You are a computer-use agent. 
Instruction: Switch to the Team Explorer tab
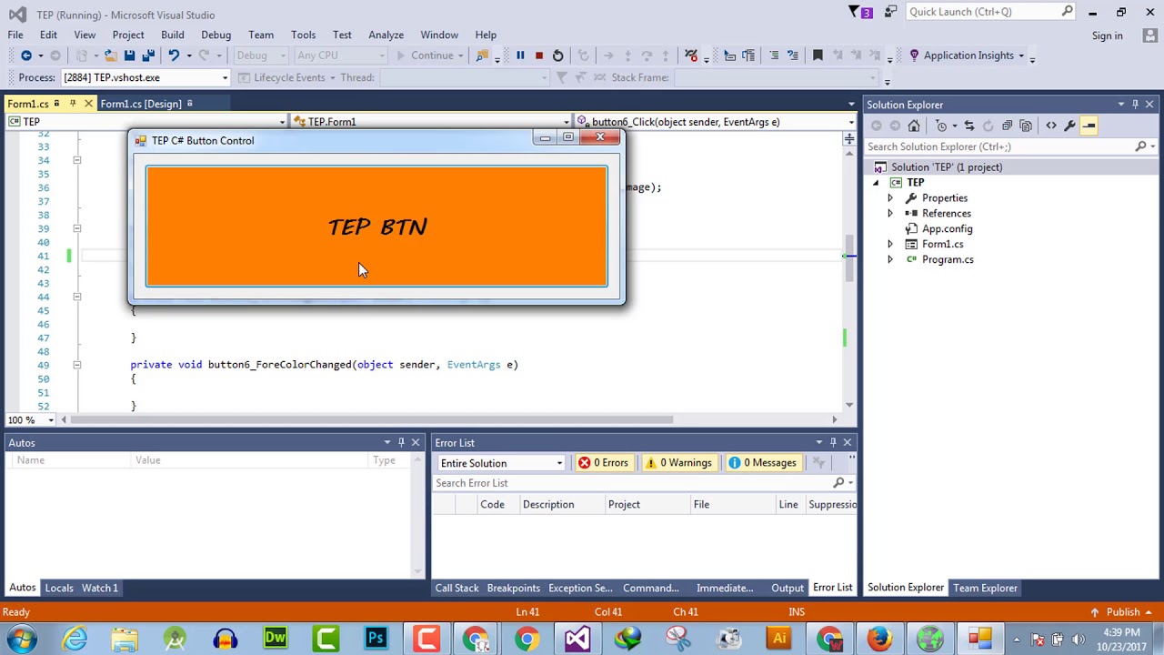pos(985,588)
